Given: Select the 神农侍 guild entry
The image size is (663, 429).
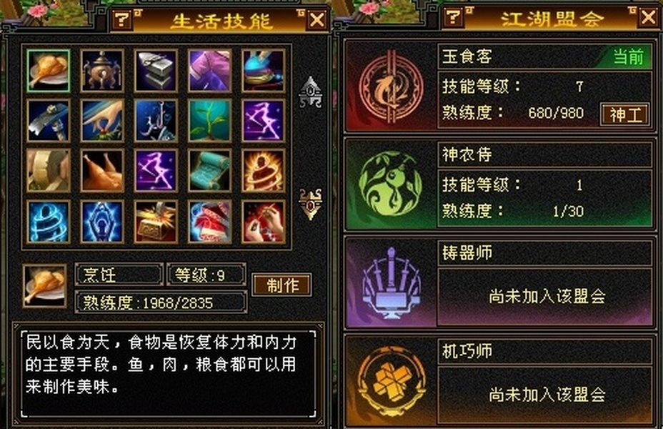Looking at the screenshot, I should click(x=500, y=184).
